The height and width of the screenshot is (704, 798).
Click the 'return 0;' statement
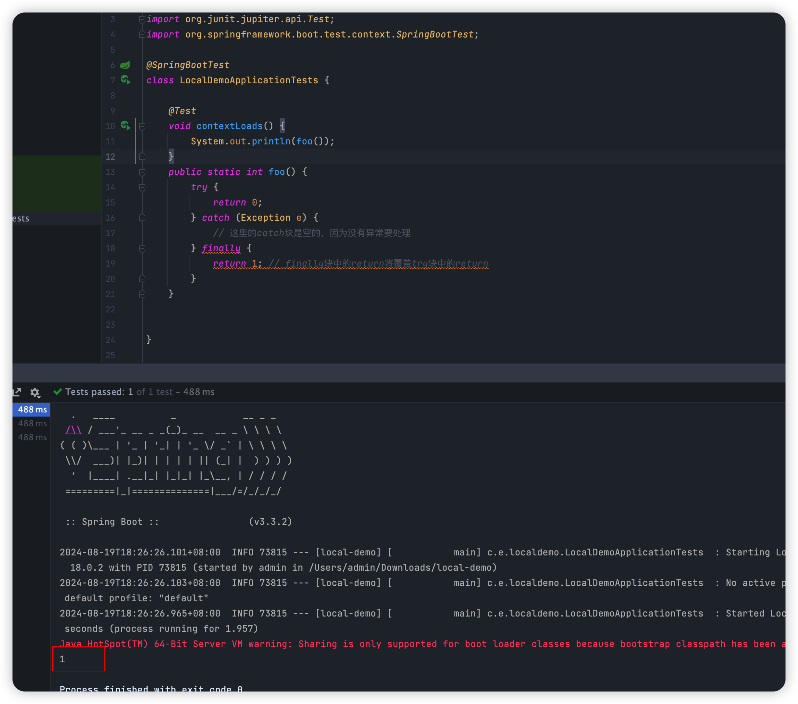pyautogui.click(x=237, y=202)
